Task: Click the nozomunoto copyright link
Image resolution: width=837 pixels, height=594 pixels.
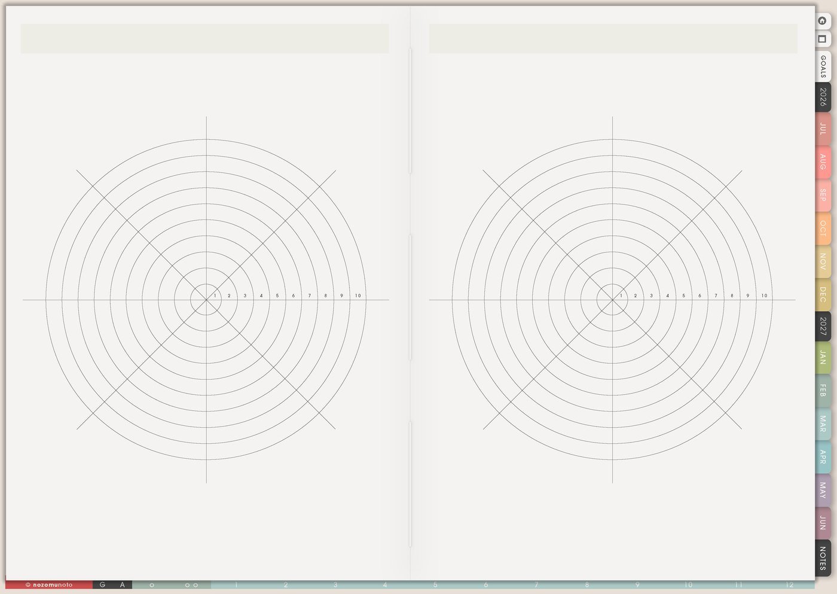Action: [49, 585]
